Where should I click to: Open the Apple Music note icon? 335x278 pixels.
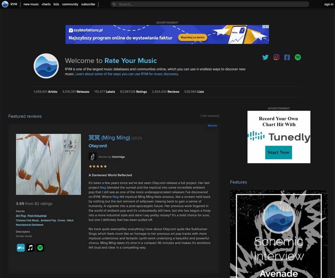pyautogui.click(x=30, y=248)
